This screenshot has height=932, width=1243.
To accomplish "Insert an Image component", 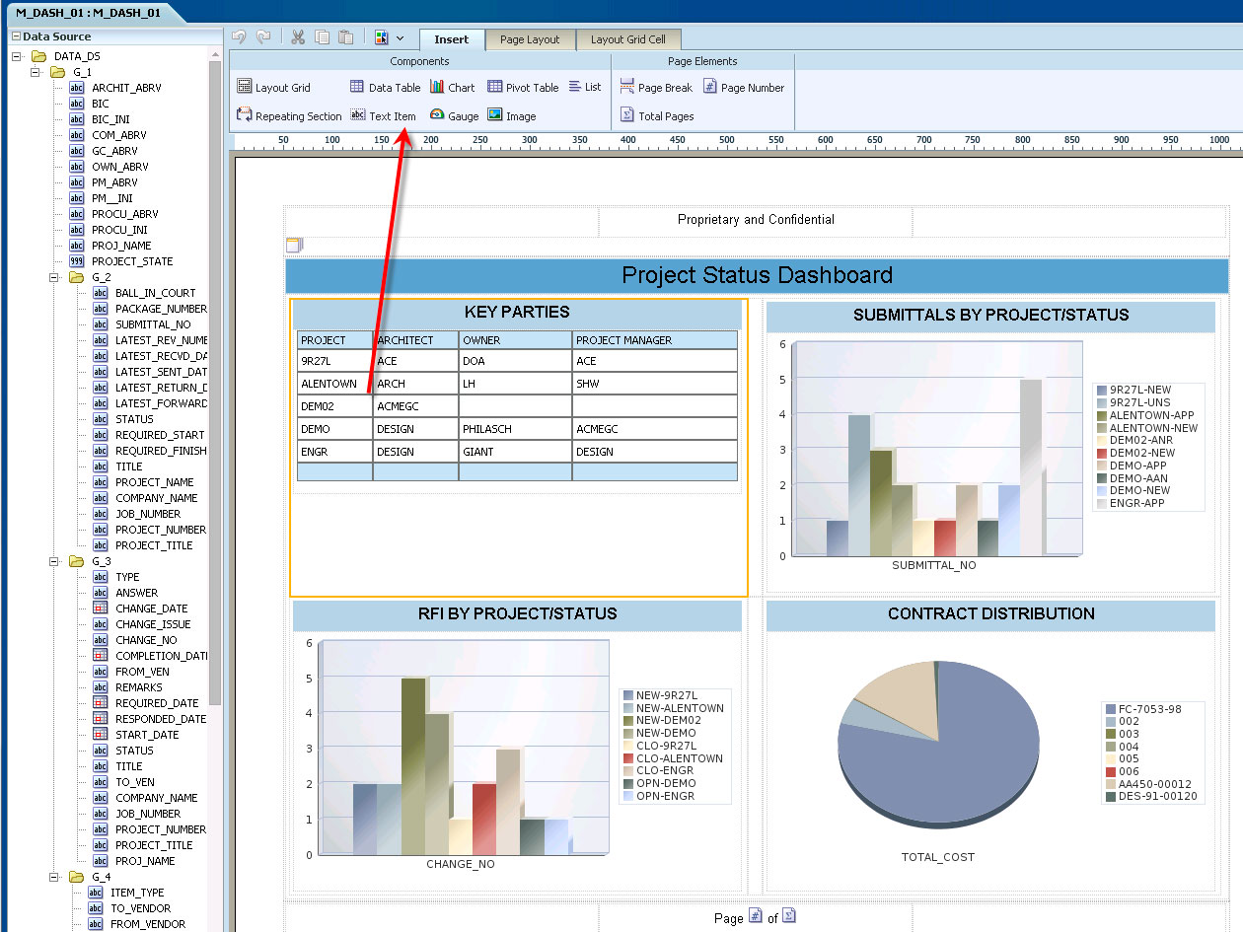I will click(x=512, y=115).
